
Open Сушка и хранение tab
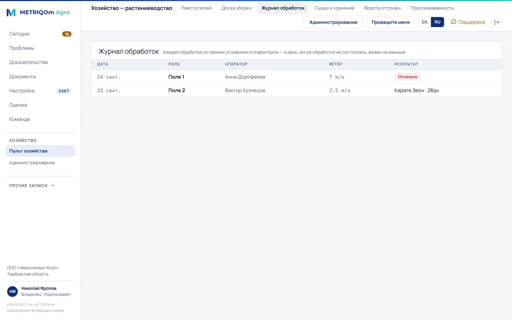[334, 8]
